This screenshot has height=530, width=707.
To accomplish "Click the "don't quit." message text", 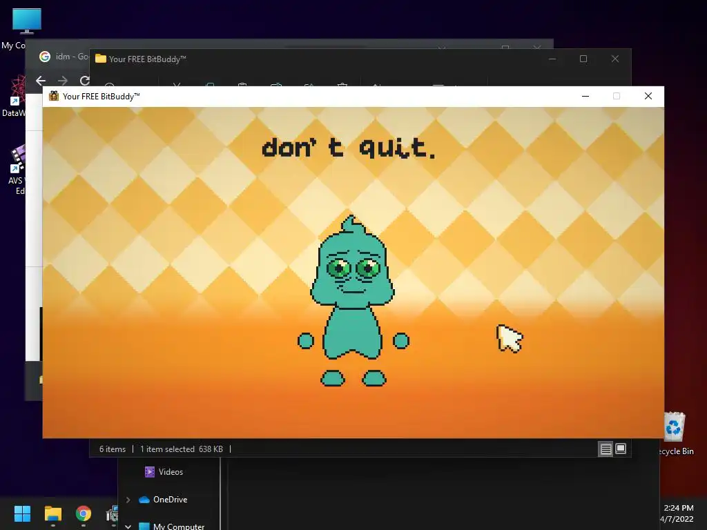I will click(349, 148).
